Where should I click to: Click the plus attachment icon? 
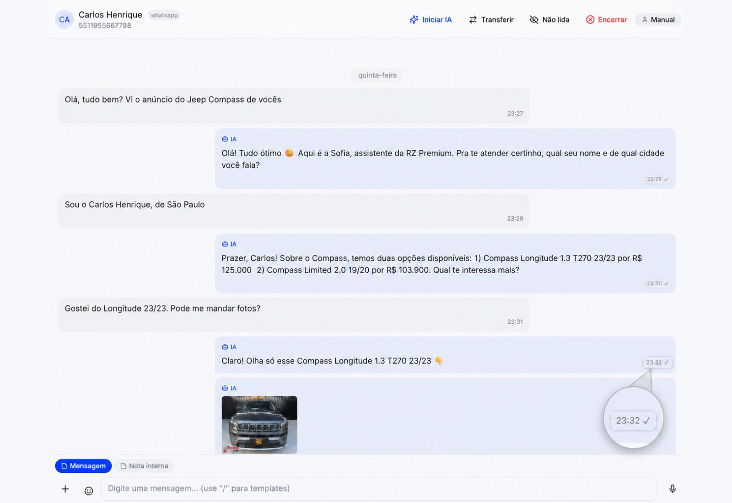tap(65, 489)
